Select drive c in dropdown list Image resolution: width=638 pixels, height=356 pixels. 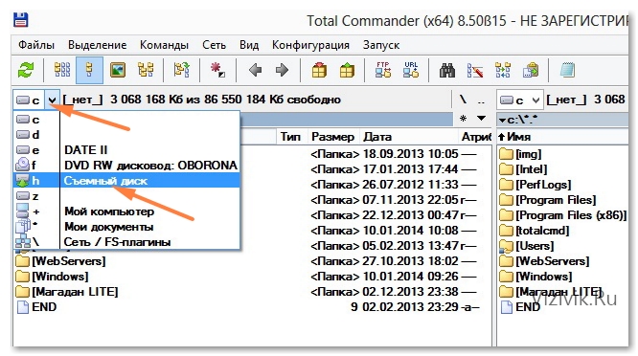coord(126,120)
